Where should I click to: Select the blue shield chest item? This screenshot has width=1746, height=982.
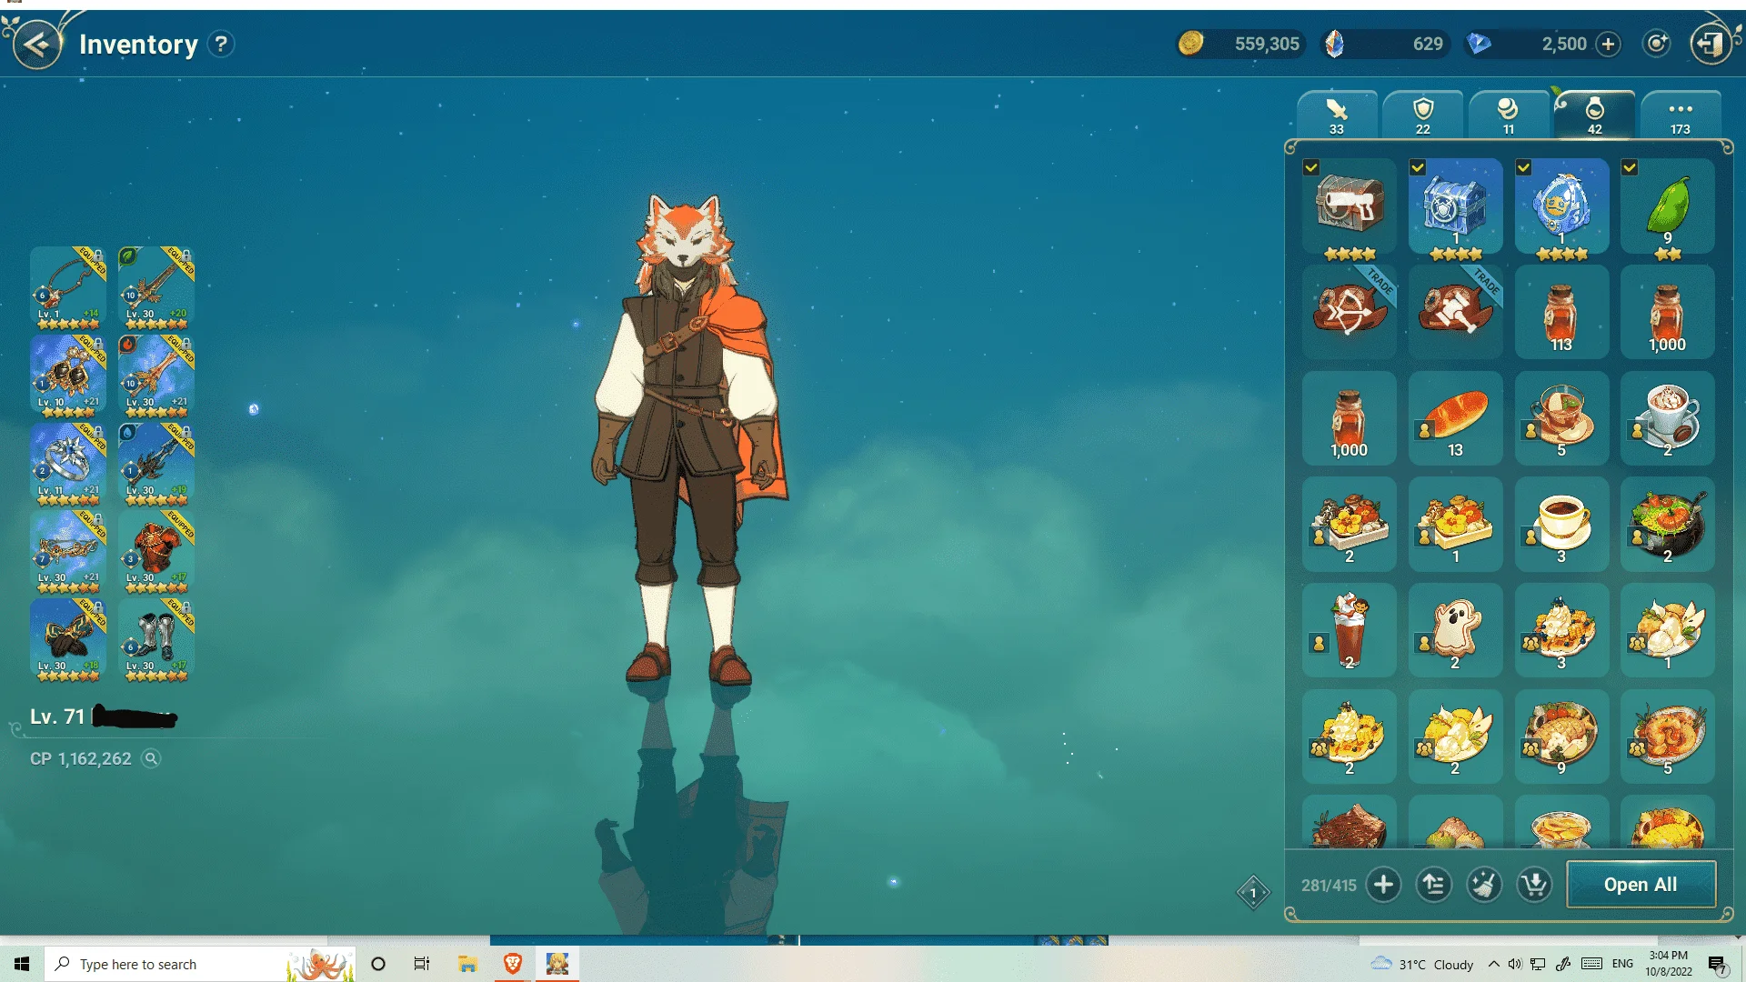click(x=1455, y=207)
